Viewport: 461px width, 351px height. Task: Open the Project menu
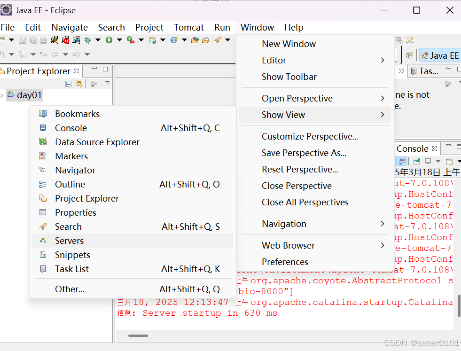149,27
